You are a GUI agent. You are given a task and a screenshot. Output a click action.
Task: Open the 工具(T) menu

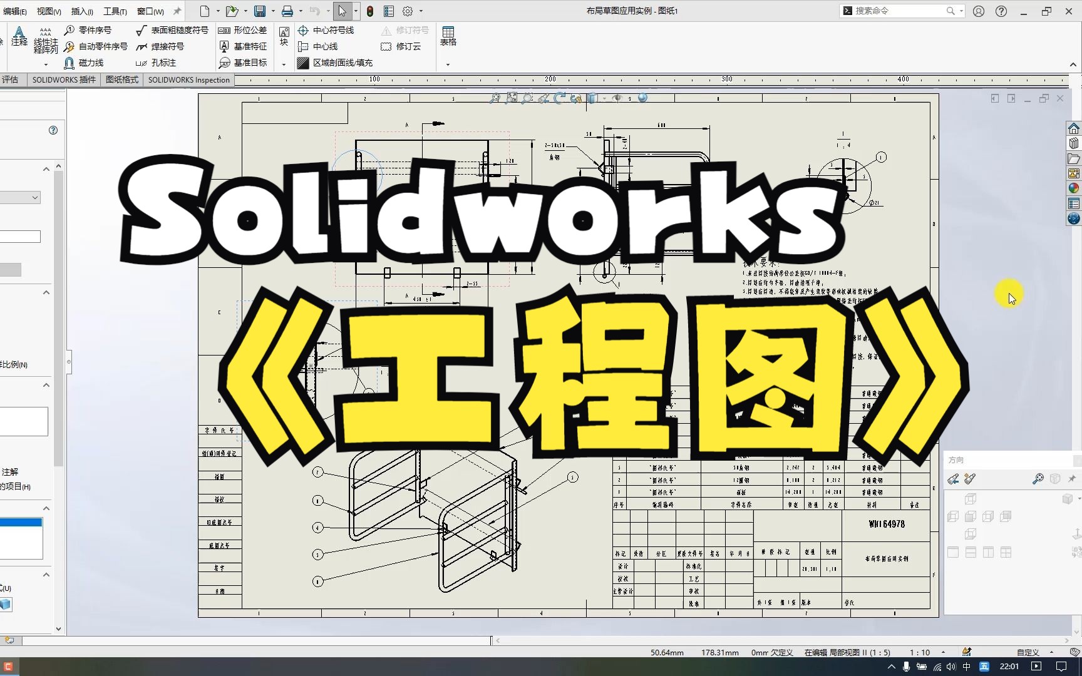(x=115, y=11)
